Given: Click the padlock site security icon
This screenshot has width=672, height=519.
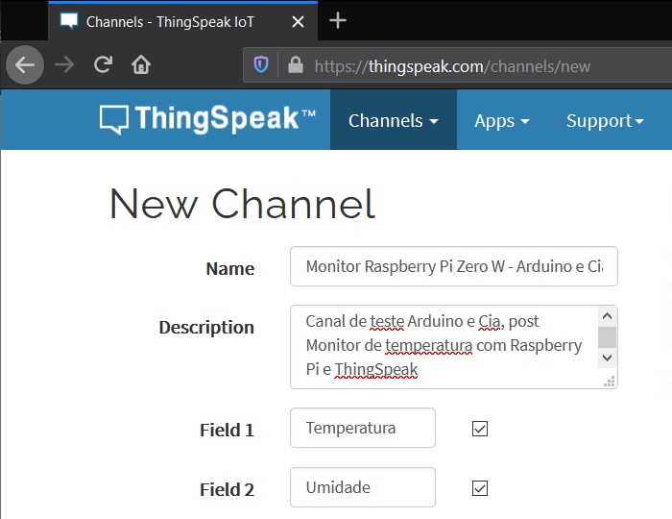Looking at the screenshot, I should coord(296,65).
